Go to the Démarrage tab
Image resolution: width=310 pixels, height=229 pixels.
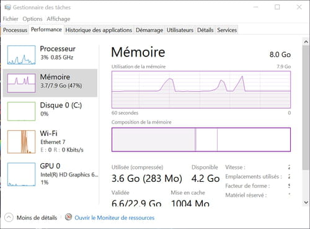[x=149, y=30]
